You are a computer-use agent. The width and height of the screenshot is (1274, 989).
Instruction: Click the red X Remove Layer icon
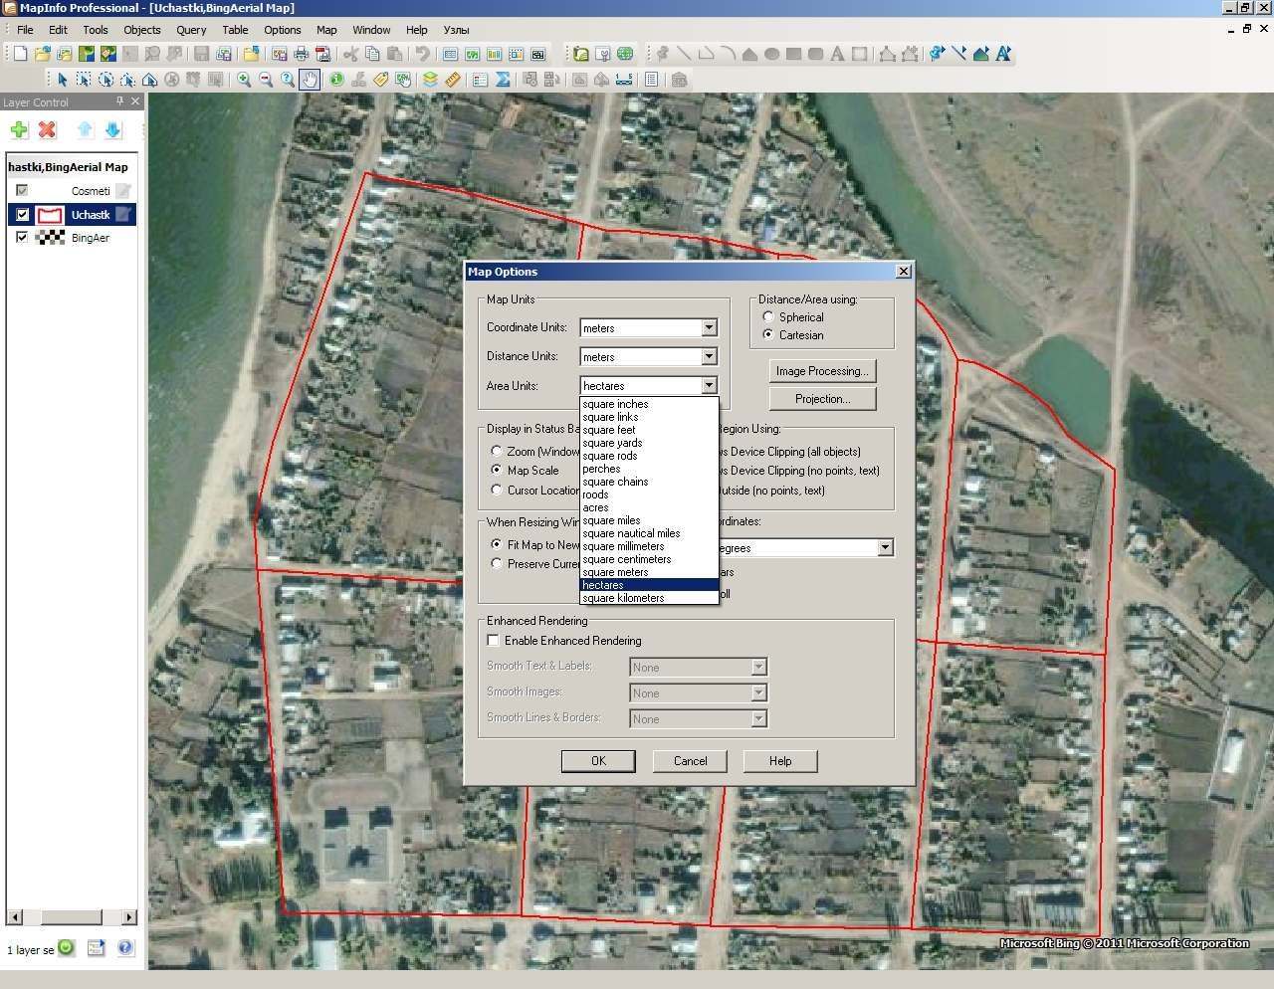pos(47,129)
